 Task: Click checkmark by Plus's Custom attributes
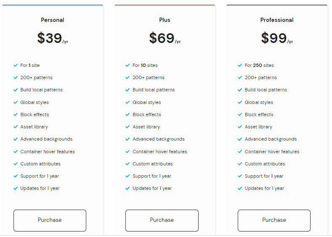pos(127,164)
